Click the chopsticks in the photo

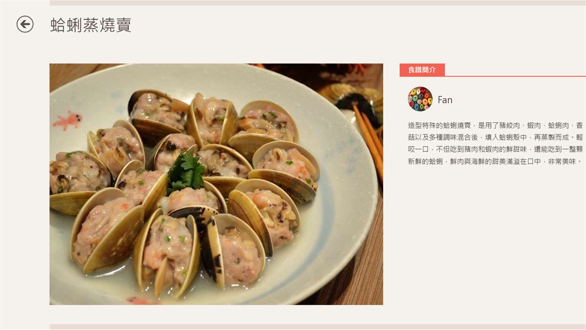[368, 139]
